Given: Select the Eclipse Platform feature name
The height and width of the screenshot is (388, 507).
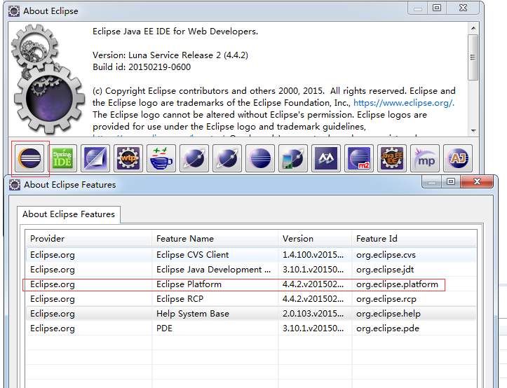Looking at the screenshot, I should click(189, 284).
